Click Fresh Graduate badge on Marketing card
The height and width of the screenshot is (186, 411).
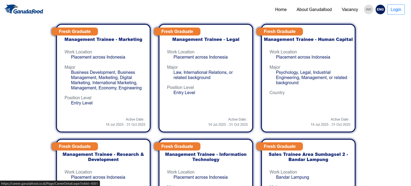[x=75, y=31]
